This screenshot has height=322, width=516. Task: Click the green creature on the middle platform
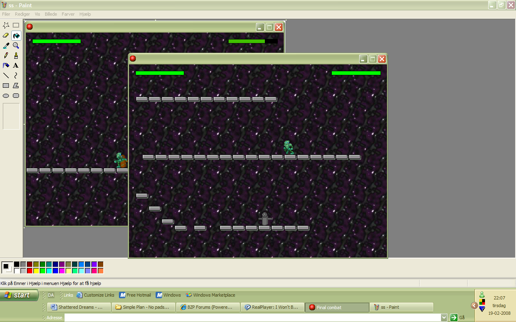[x=289, y=147]
